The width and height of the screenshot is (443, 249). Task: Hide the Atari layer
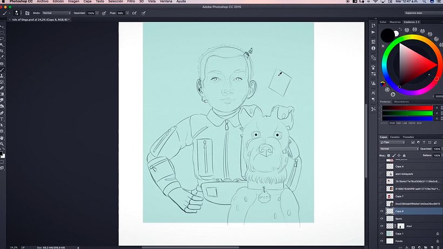coord(382,226)
